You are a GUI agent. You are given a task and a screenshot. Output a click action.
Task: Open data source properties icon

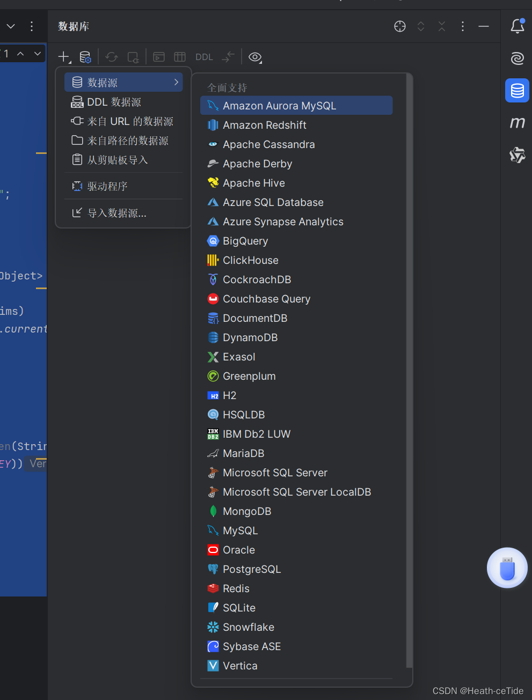pyautogui.click(x=85, y=57)
